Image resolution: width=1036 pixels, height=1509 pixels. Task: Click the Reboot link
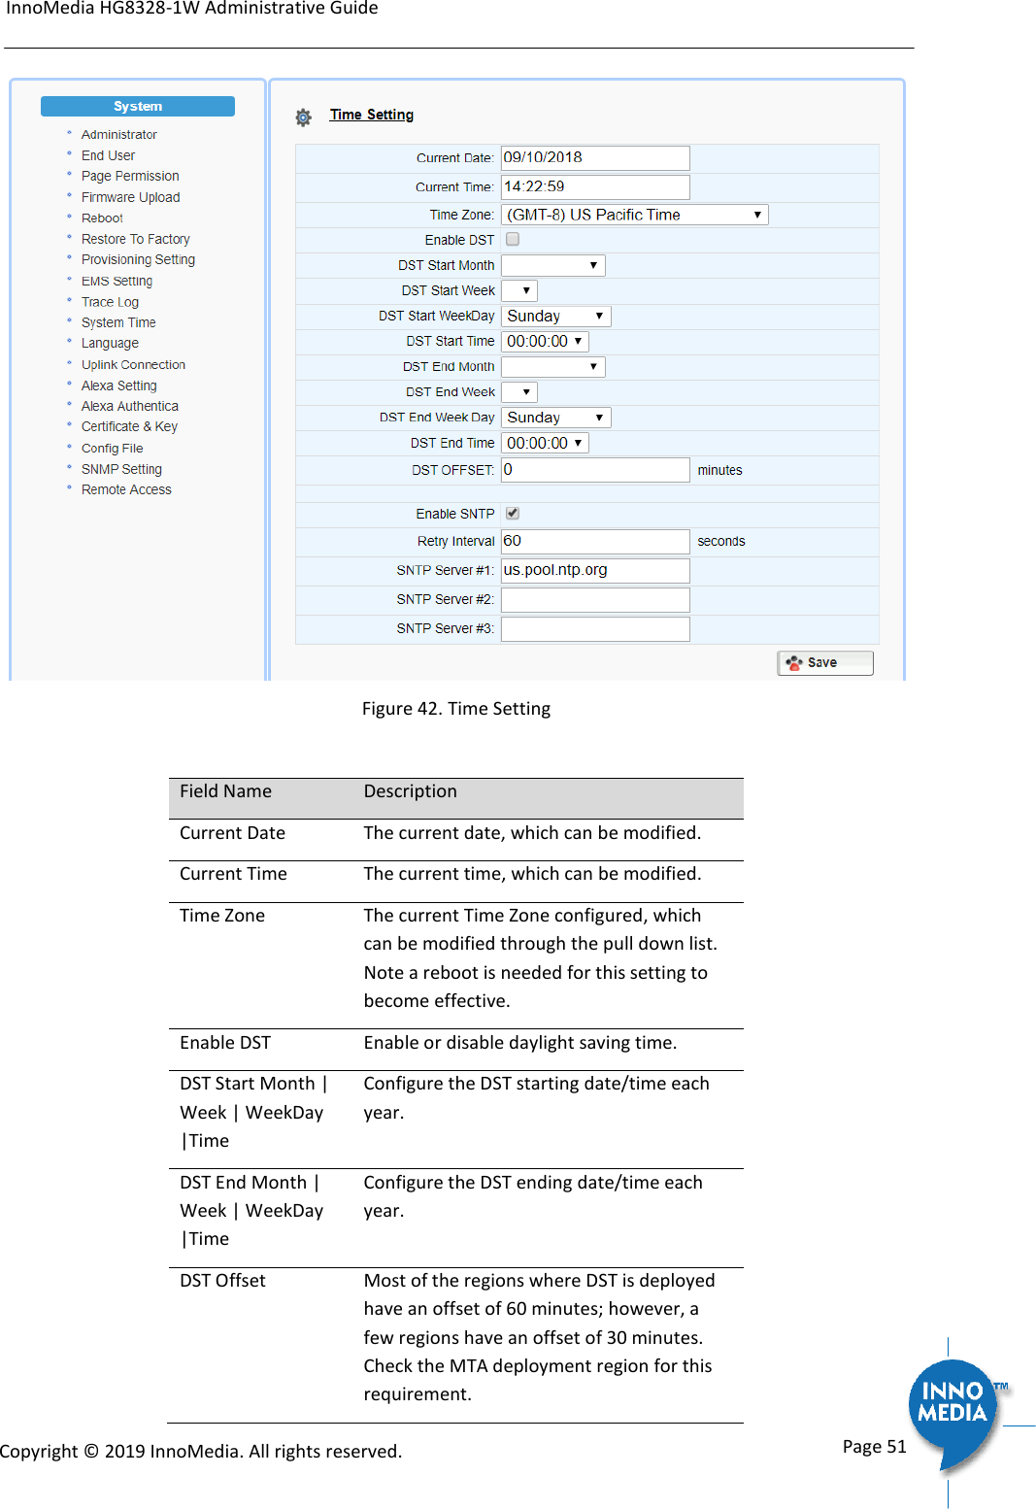point(101,218)
